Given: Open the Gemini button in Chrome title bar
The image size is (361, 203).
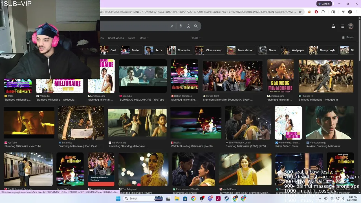Looking at the screenshot, I should click(324, 4).
